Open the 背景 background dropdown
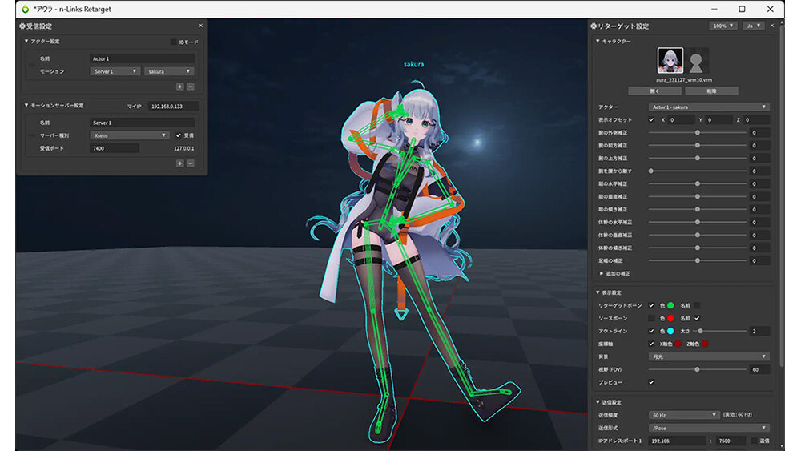Screen dimensions: 801x451 (708, 356)
